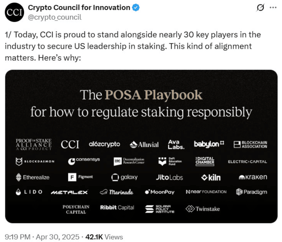Click the @crypto_council handle
Screen dimensions: 282x242
pyautogui.click(x=55, y=17)
